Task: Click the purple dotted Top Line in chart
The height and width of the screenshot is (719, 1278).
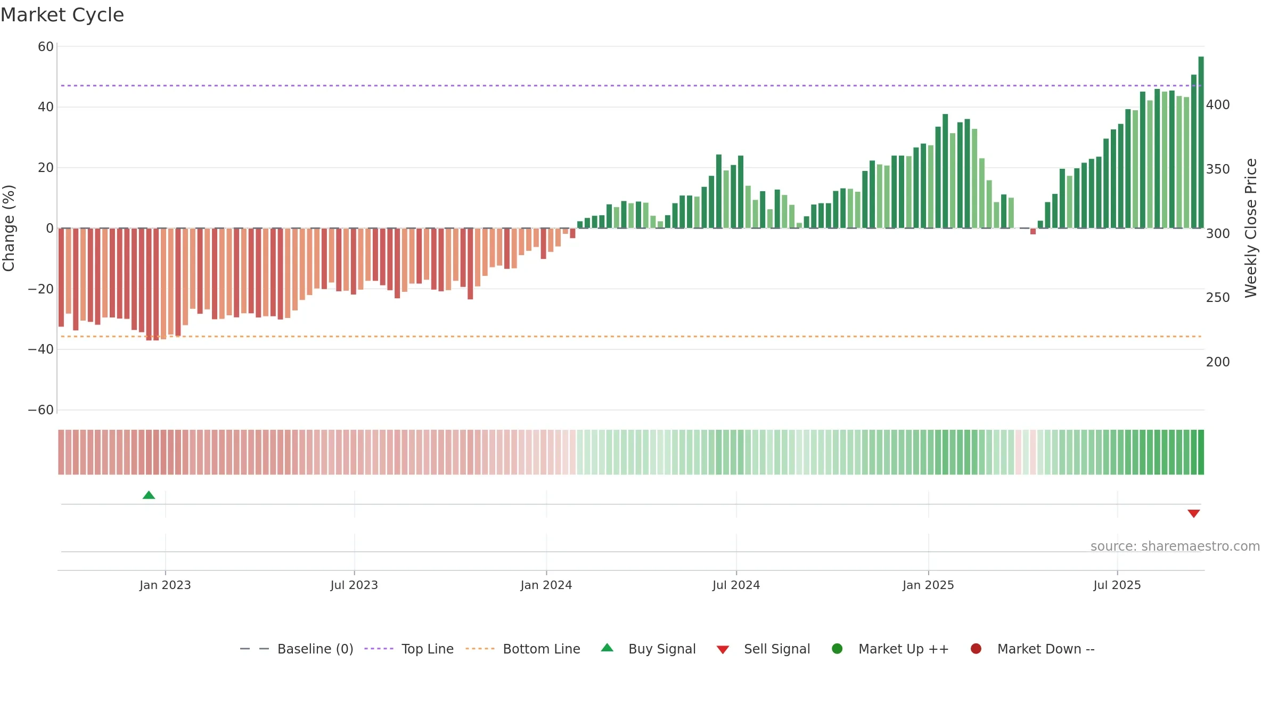Action: pyautogui.click(x=631, y=86)
